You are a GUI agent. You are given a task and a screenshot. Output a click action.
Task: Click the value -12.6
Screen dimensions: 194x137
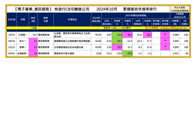(x=130, y=41)
